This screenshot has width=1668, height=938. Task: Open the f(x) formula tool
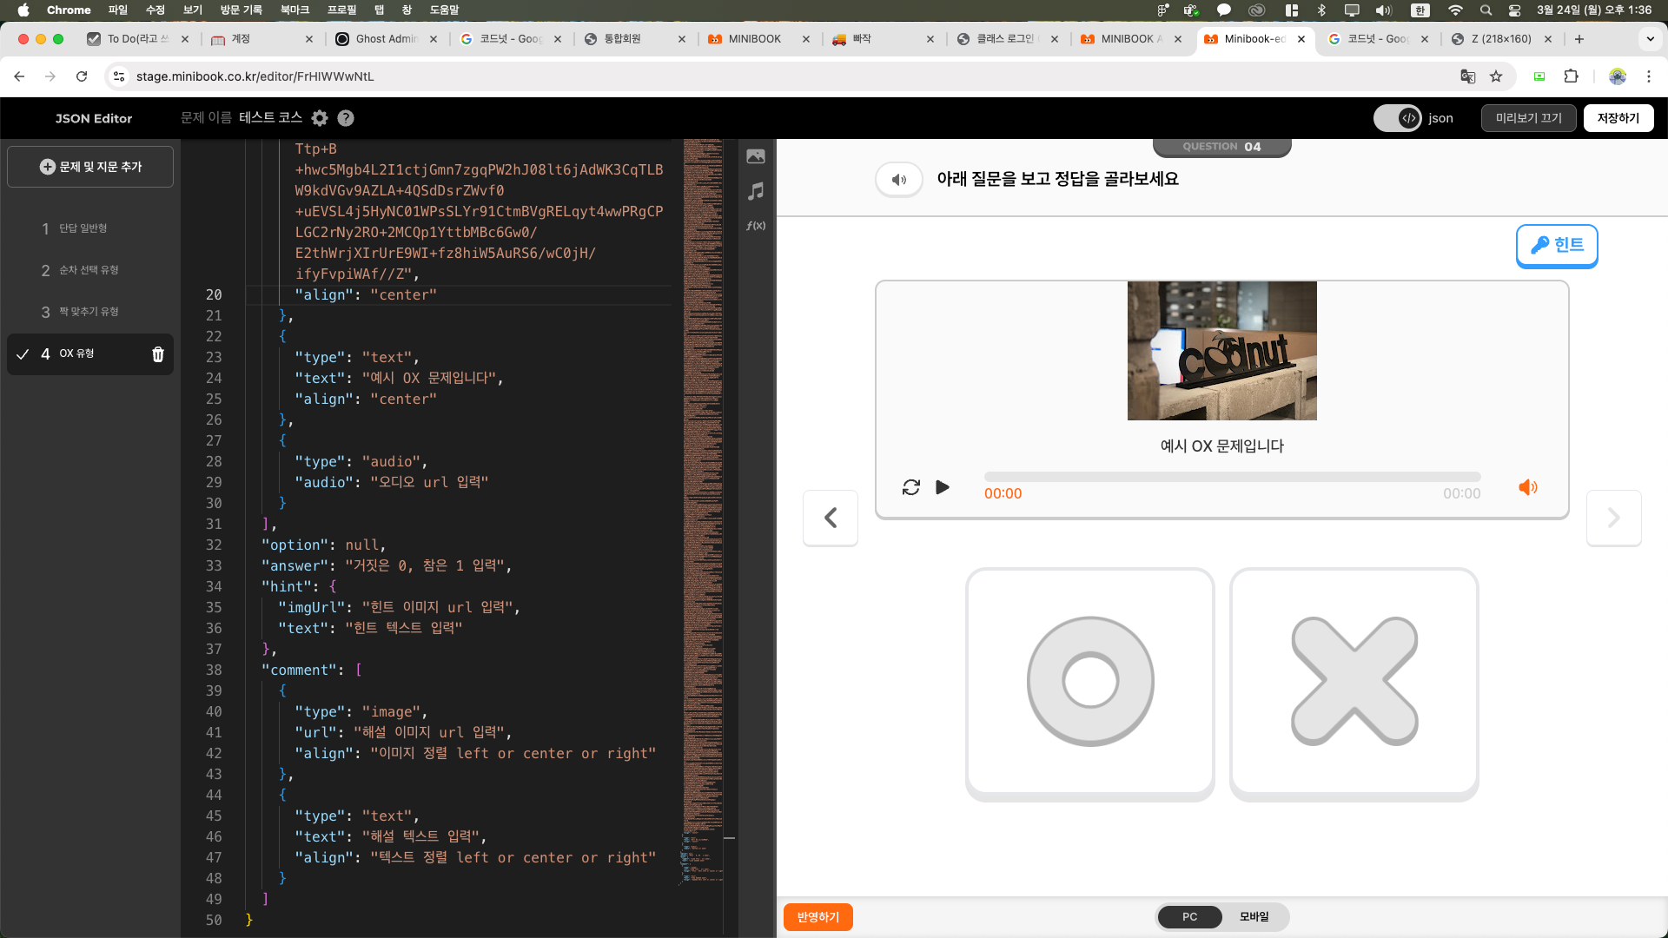(x=756, y=226)
